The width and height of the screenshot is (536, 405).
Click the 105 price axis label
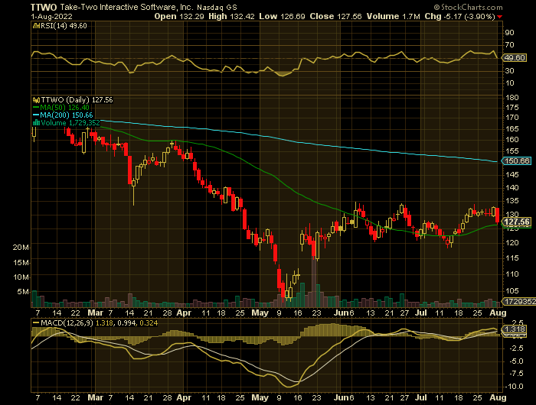[511, 291]
